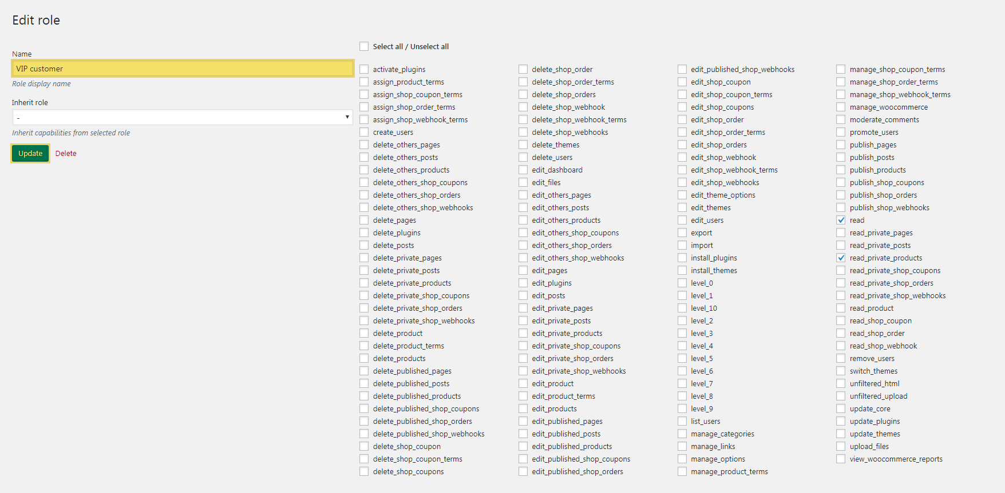Open the Inherit role dropdown
This screenshot has height=493, width=1005.
click(183, 117)
